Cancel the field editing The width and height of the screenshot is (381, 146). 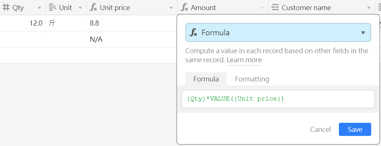point(320,130)
